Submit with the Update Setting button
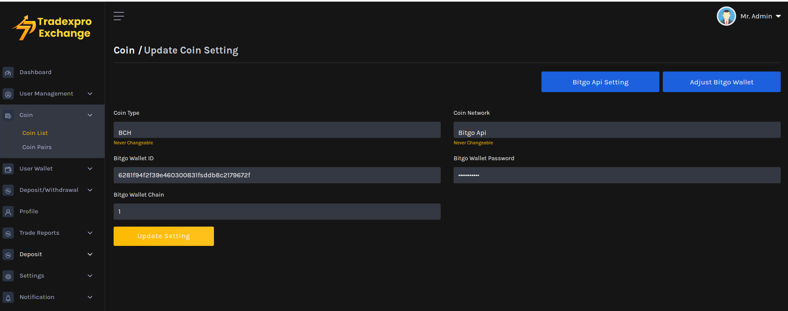Image resolution: width=788 pixels, height=311 pixels. [x=163, y=236]
